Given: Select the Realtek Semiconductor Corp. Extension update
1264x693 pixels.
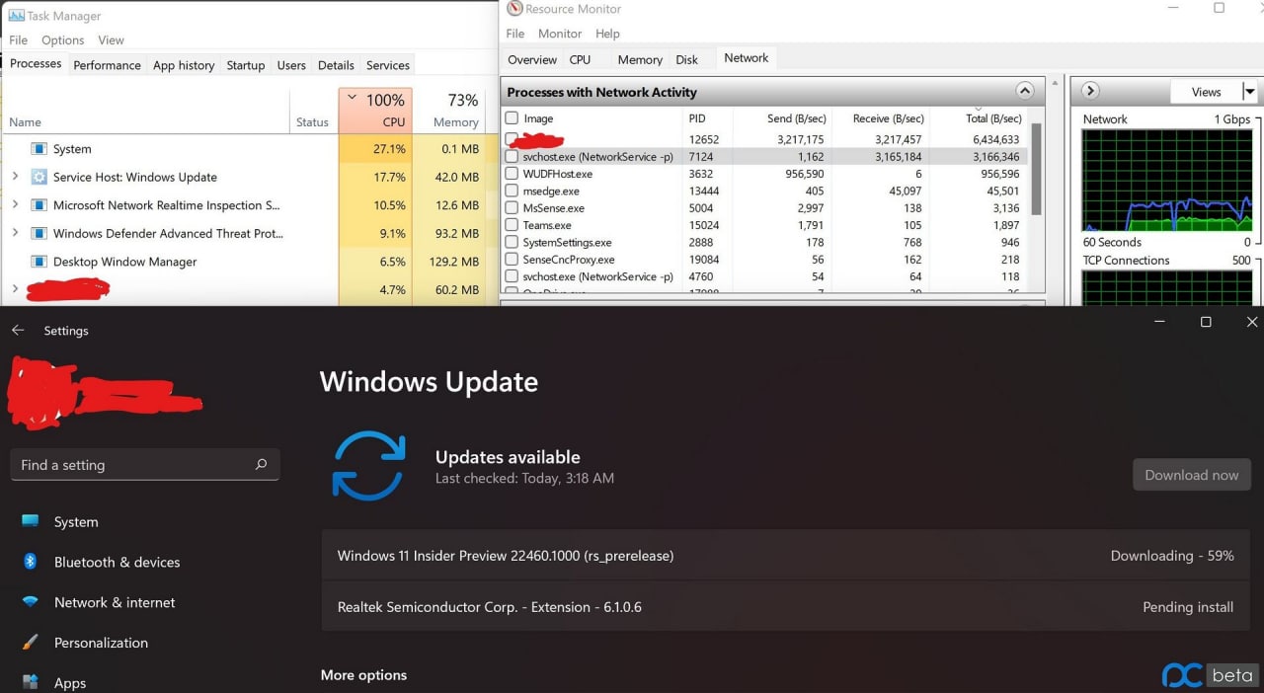Looking at the screenshot, I should tap(785, 607).
